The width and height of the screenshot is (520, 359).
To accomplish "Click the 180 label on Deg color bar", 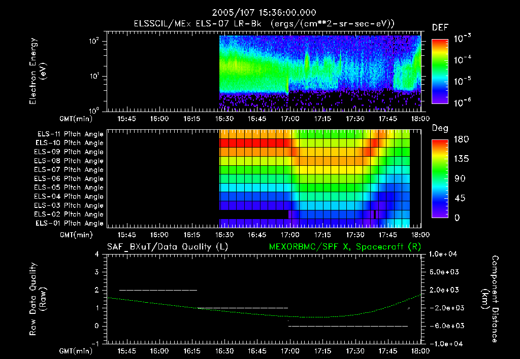I will tap(461, 139).
